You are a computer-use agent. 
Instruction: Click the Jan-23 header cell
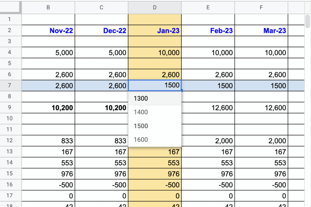click(155, 30)
